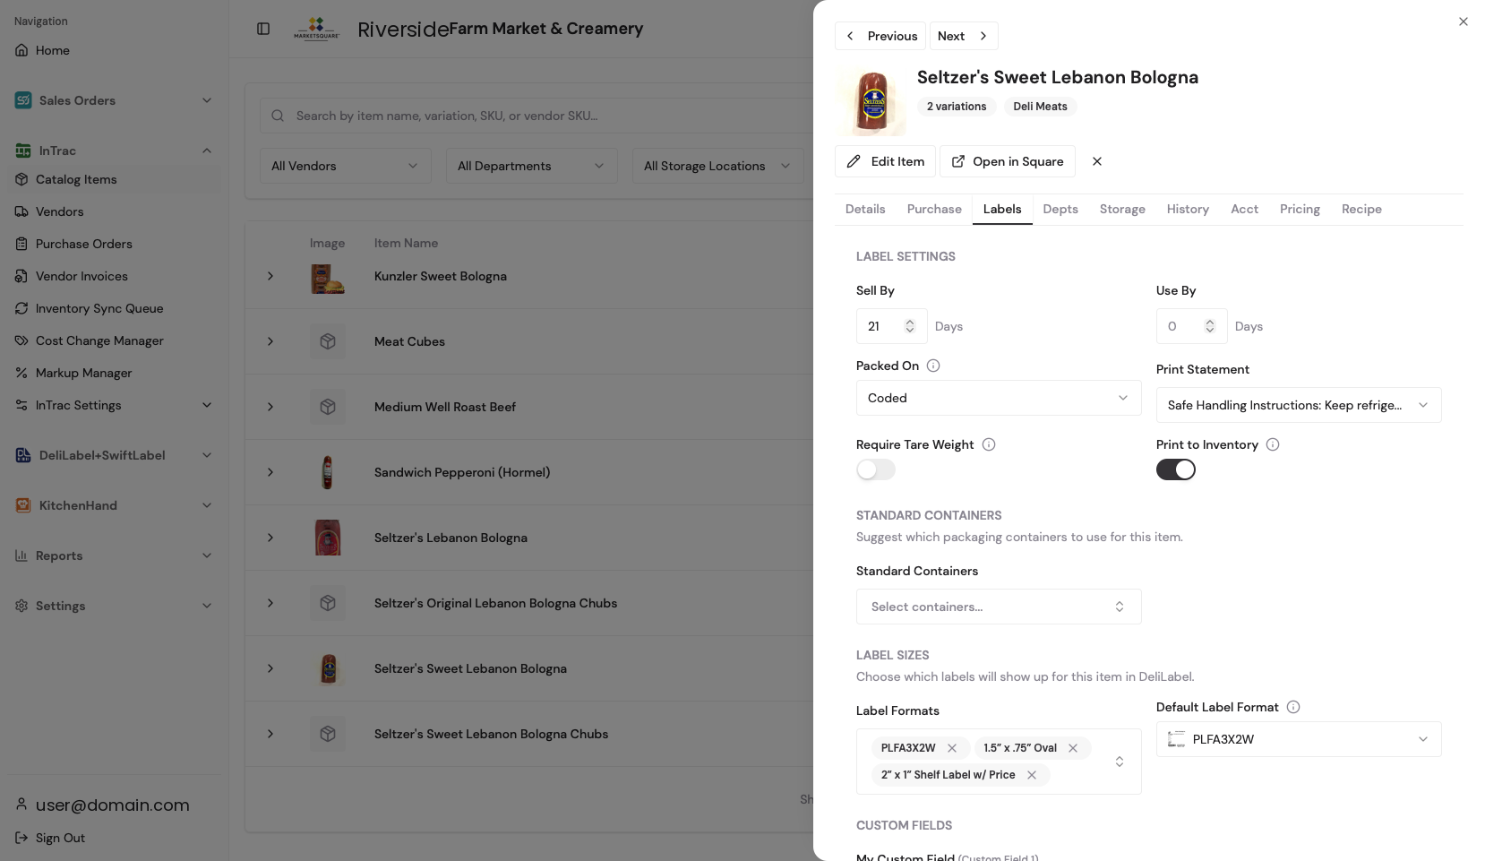Click the item search field
1485x861 pixels.
coord(537,116)
